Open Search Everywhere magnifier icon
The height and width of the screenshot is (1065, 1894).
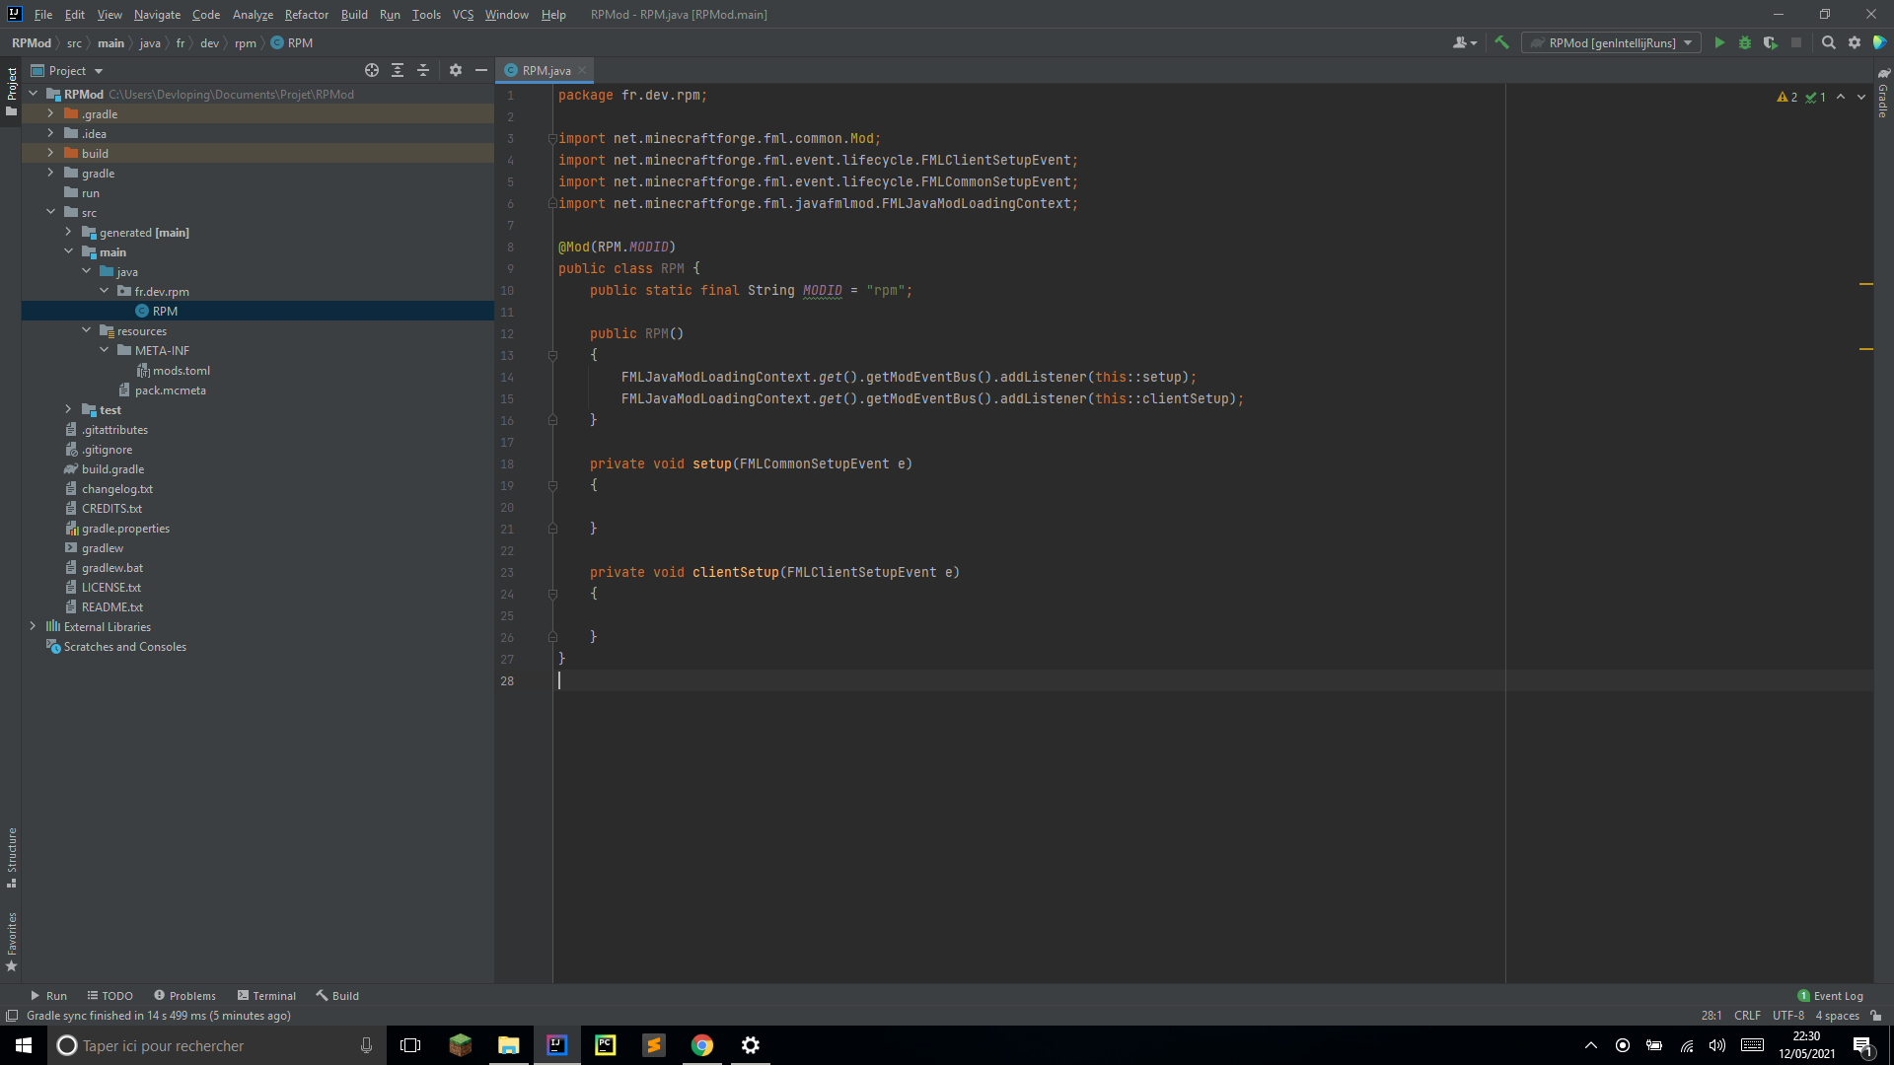(1828, 42)
